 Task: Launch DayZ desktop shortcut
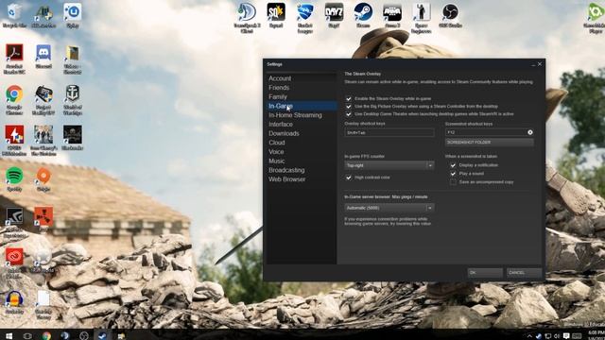point(334,15)
